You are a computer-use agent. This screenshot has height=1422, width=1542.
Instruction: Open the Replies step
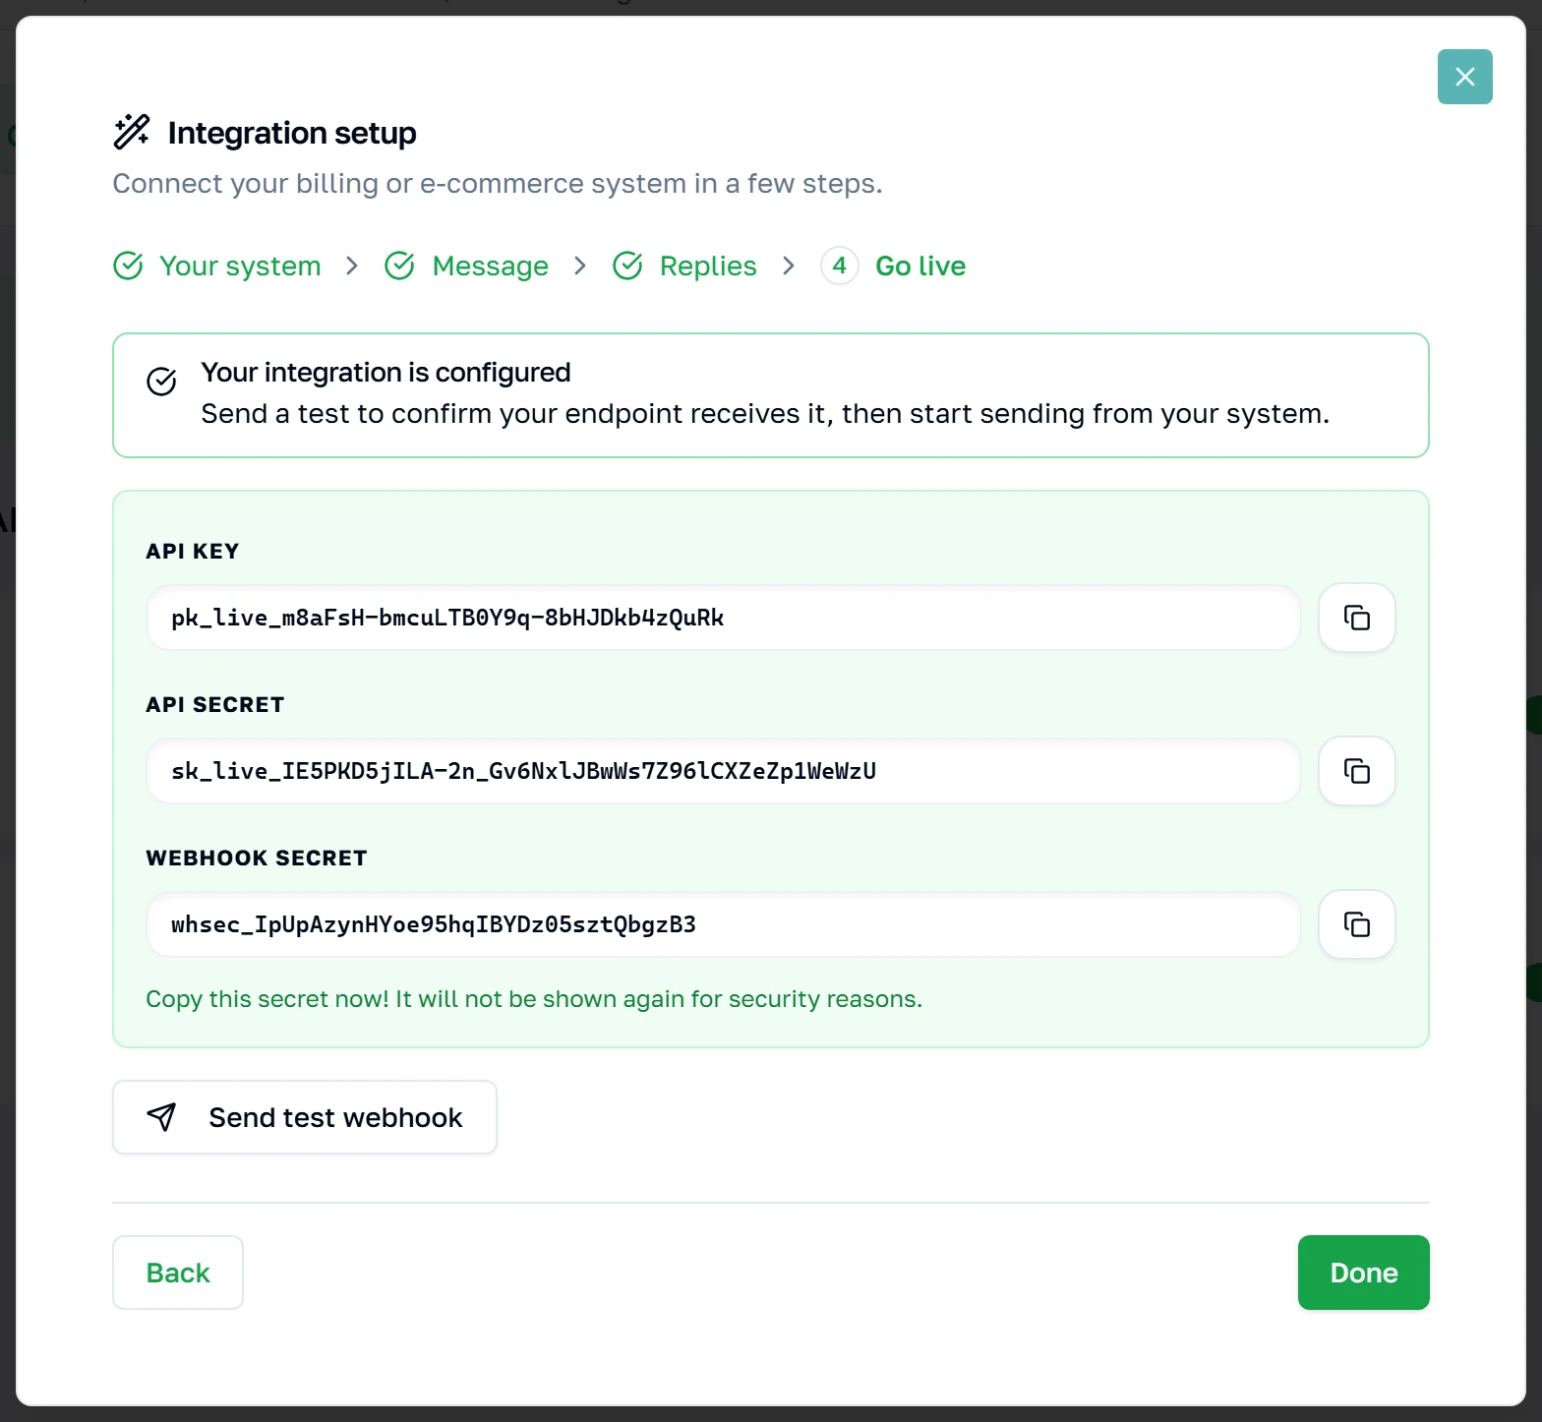pyautogui.click(x=684, y=266)
